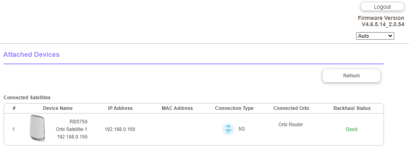The height and width of the screenshot is (152, 409).
Task: Click the Connected Satellites section label
Action: point(27,98)
